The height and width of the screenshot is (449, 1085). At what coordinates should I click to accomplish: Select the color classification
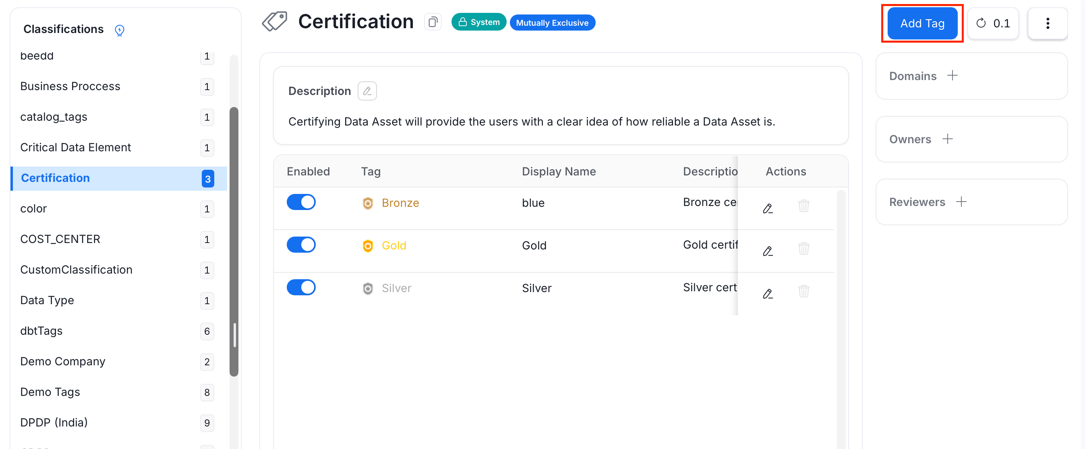[119, 208]
